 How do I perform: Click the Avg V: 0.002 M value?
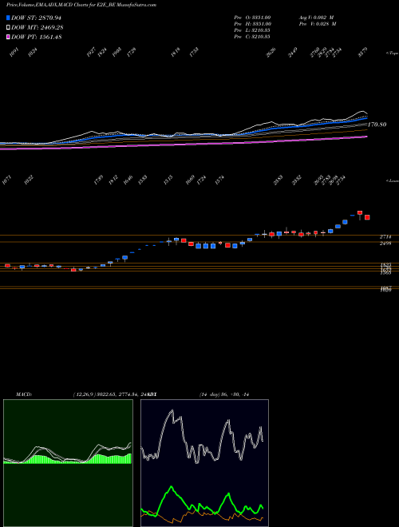pos(317,18)
